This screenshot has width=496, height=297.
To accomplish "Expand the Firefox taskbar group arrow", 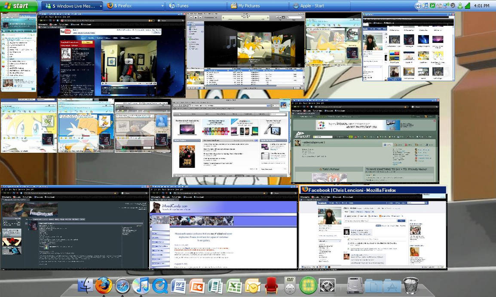I will 162,6.
